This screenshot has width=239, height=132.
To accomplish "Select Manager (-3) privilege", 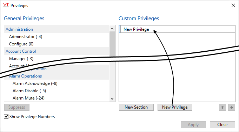I will (x=21, y=59).
